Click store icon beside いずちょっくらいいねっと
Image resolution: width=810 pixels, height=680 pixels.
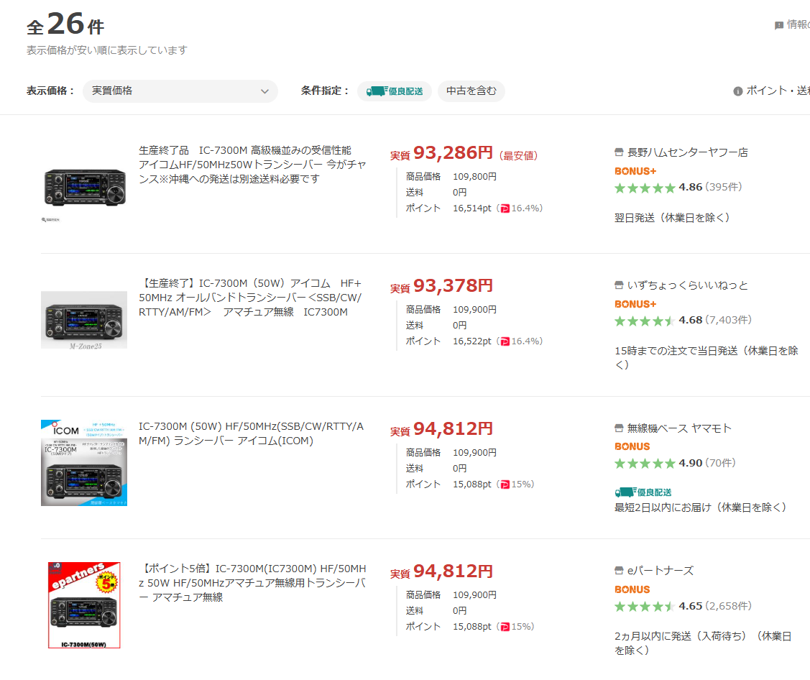pyautogui.click(x=619, y=285)
